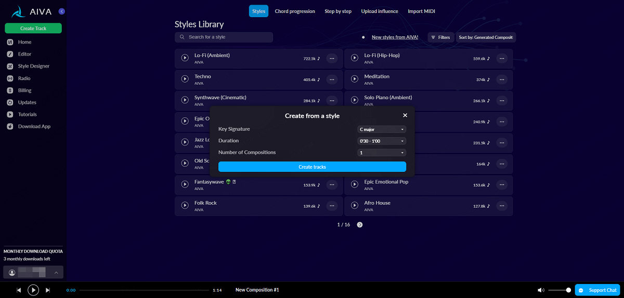The height and width of the screenshot is (298, 624).
Task: Click the Create tracks button
Action: pos(312,167)
